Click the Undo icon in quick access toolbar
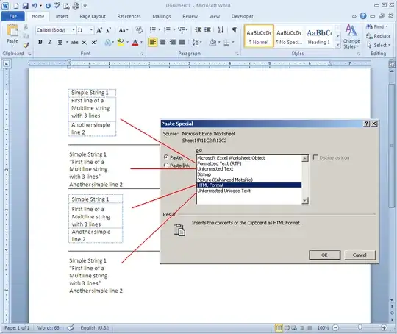397x334 pixels. pyautogui.click(x=35, y=6)
